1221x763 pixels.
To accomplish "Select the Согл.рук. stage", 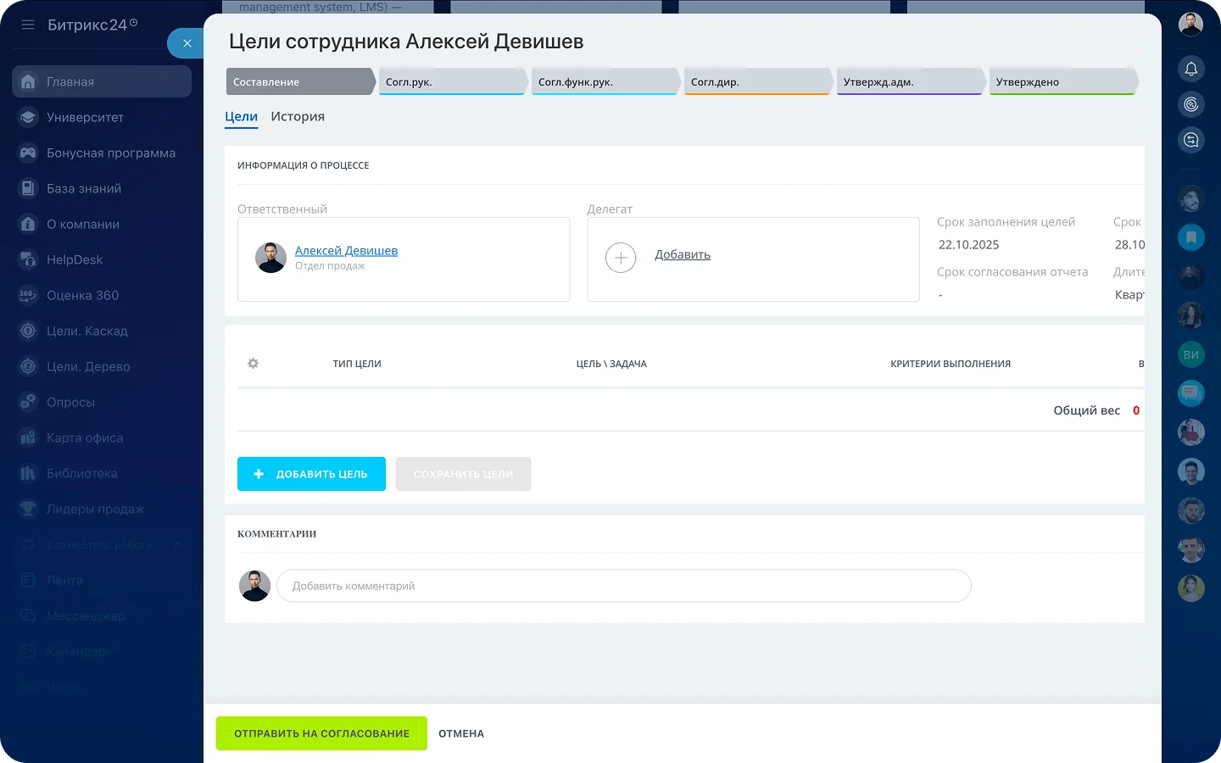I will click(x=453, y=81).
